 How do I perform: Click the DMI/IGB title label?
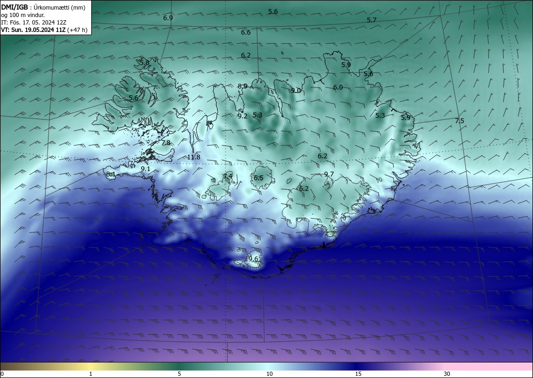coord(14,7)
